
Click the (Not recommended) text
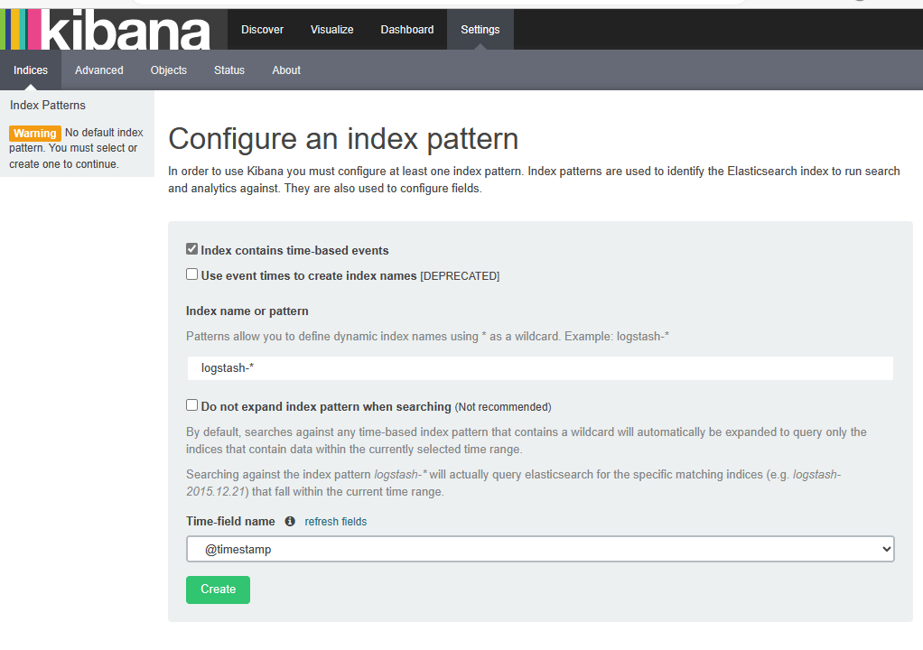pos(503,407)
